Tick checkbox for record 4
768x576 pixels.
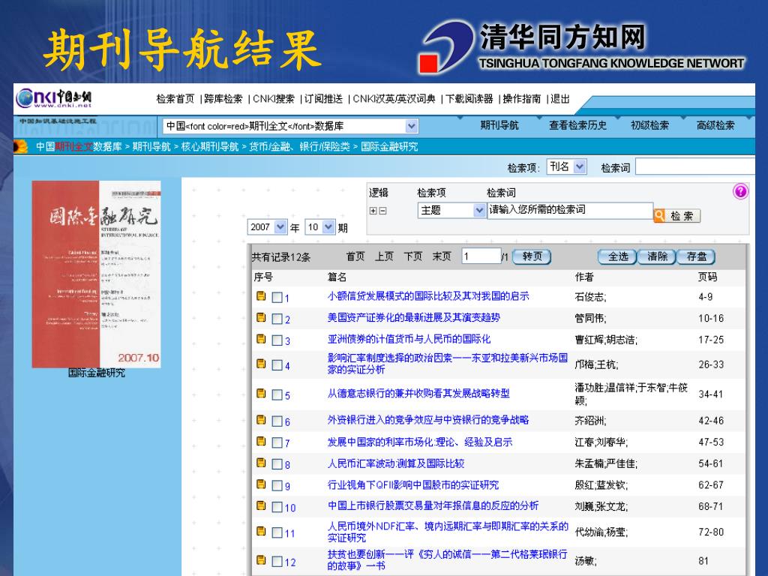(277, 365)
